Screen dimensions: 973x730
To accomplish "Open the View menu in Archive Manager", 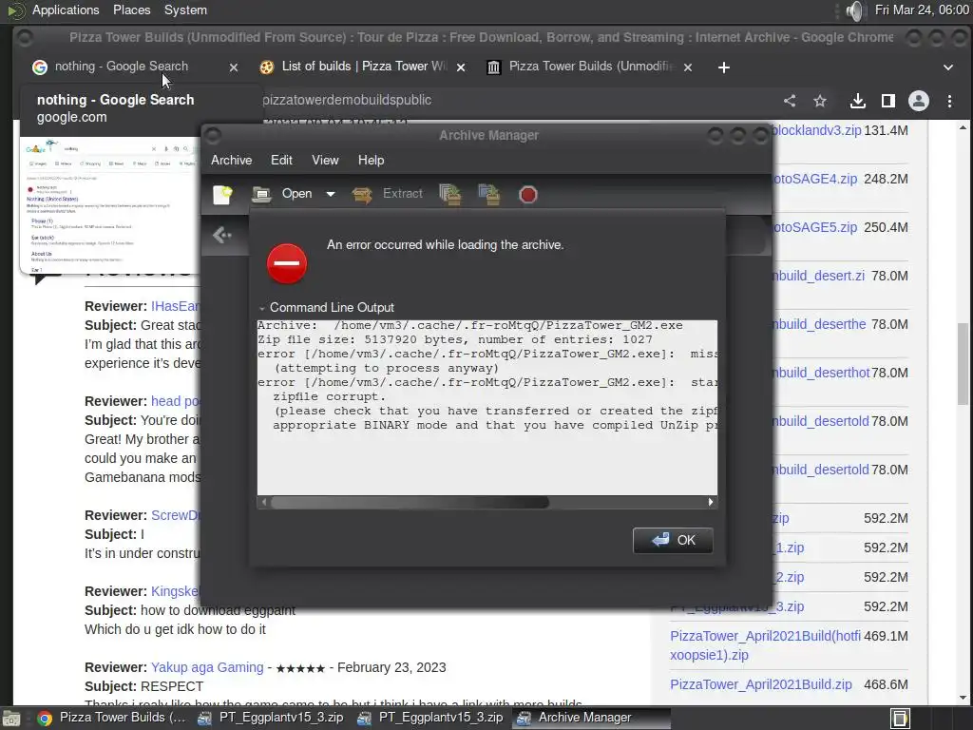I will (325, 160).
